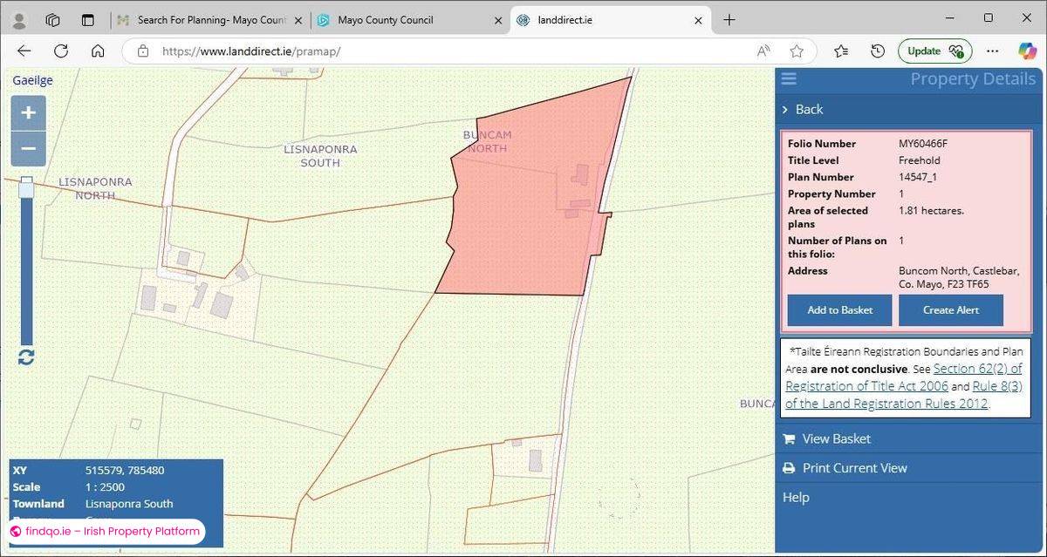Open browser history clock icon

(878, 51)
